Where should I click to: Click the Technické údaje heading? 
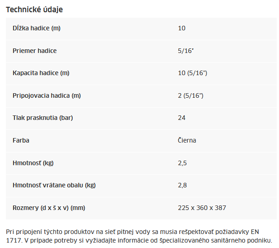point(34,10)
